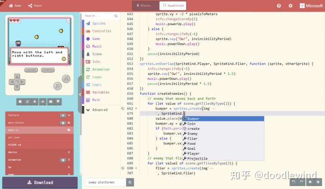Expand the Advanced toolbox section

pos(101,110)
